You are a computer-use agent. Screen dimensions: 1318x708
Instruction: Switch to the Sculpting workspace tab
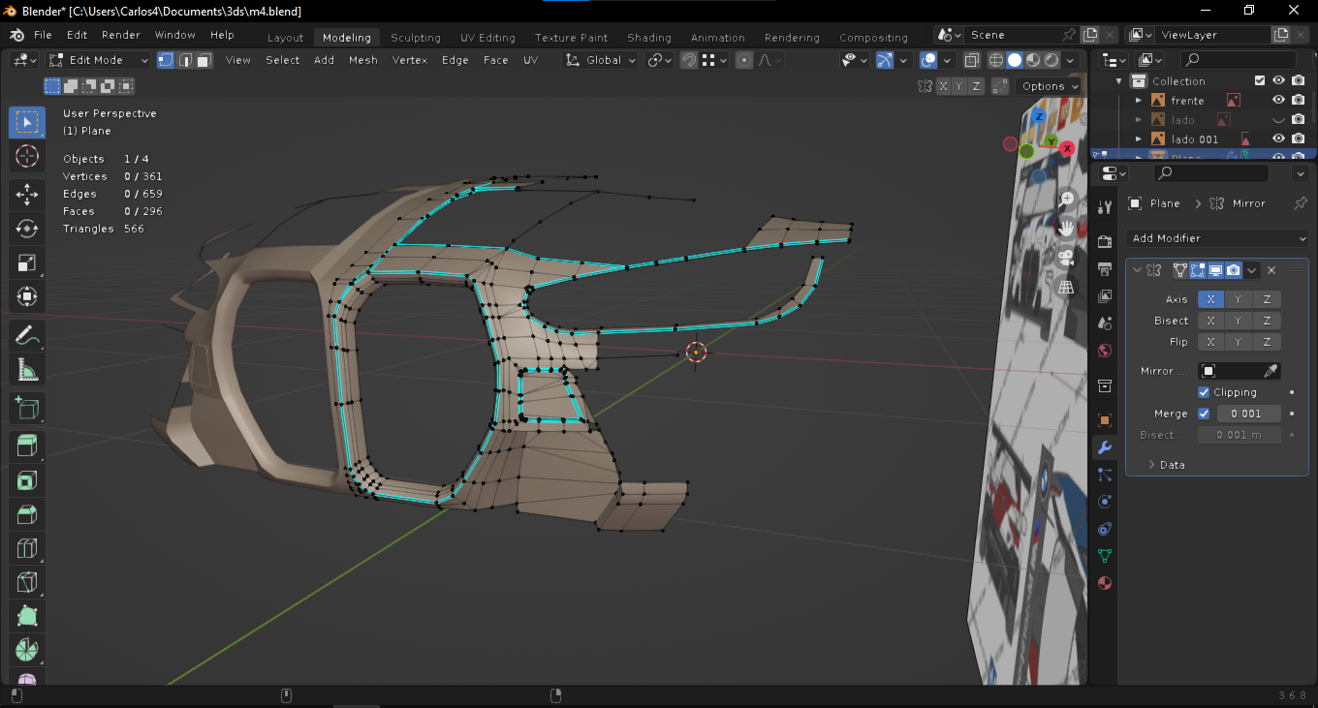(x=415, y=38)
